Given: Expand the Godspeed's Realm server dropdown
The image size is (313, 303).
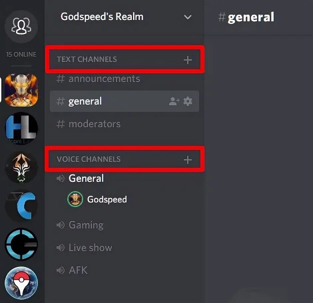Looking at the screenshot, I should coord(188,17).
